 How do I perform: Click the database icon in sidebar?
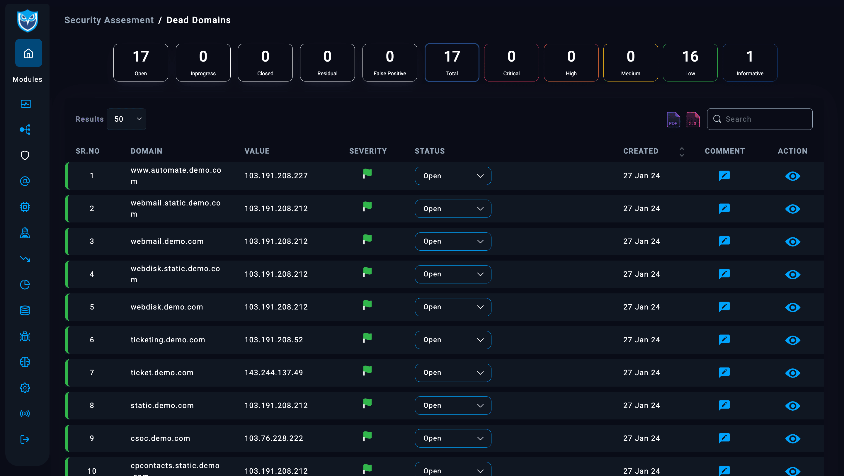tap(25, 310)
